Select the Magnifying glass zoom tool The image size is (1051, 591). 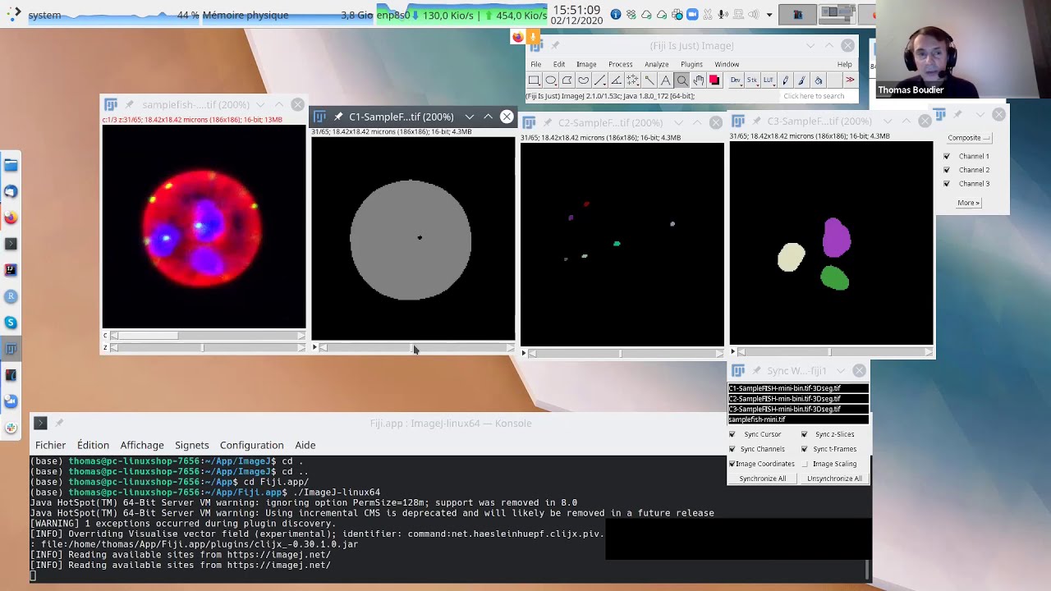point(682,80)
